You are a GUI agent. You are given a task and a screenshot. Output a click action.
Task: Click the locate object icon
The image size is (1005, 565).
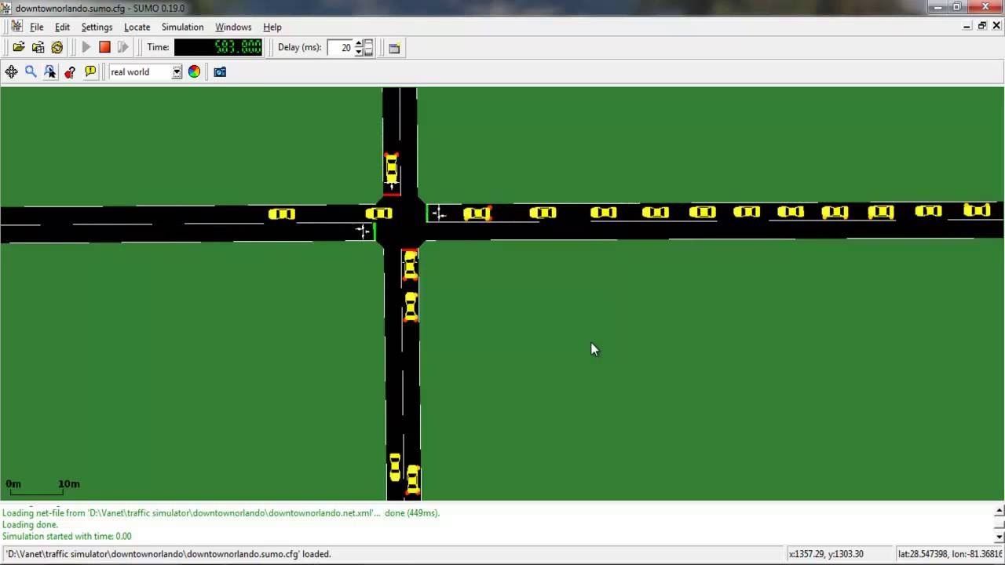50,72
